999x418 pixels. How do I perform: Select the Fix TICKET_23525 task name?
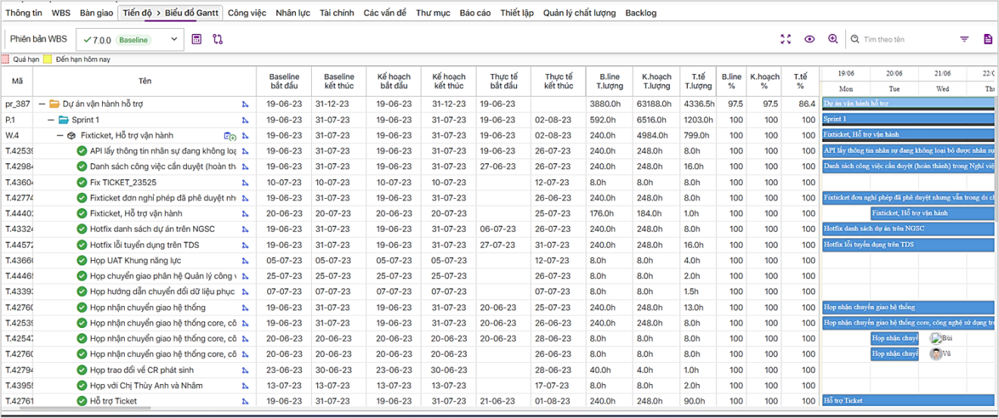tap(123, 182)
